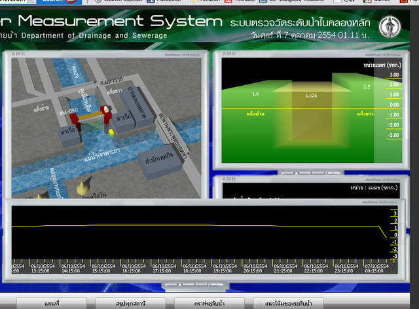This screenshot has height=309, width=419.
Task: Open the แนวโน้มของระดับน้ำ trend button
Action: coord(288,304)
